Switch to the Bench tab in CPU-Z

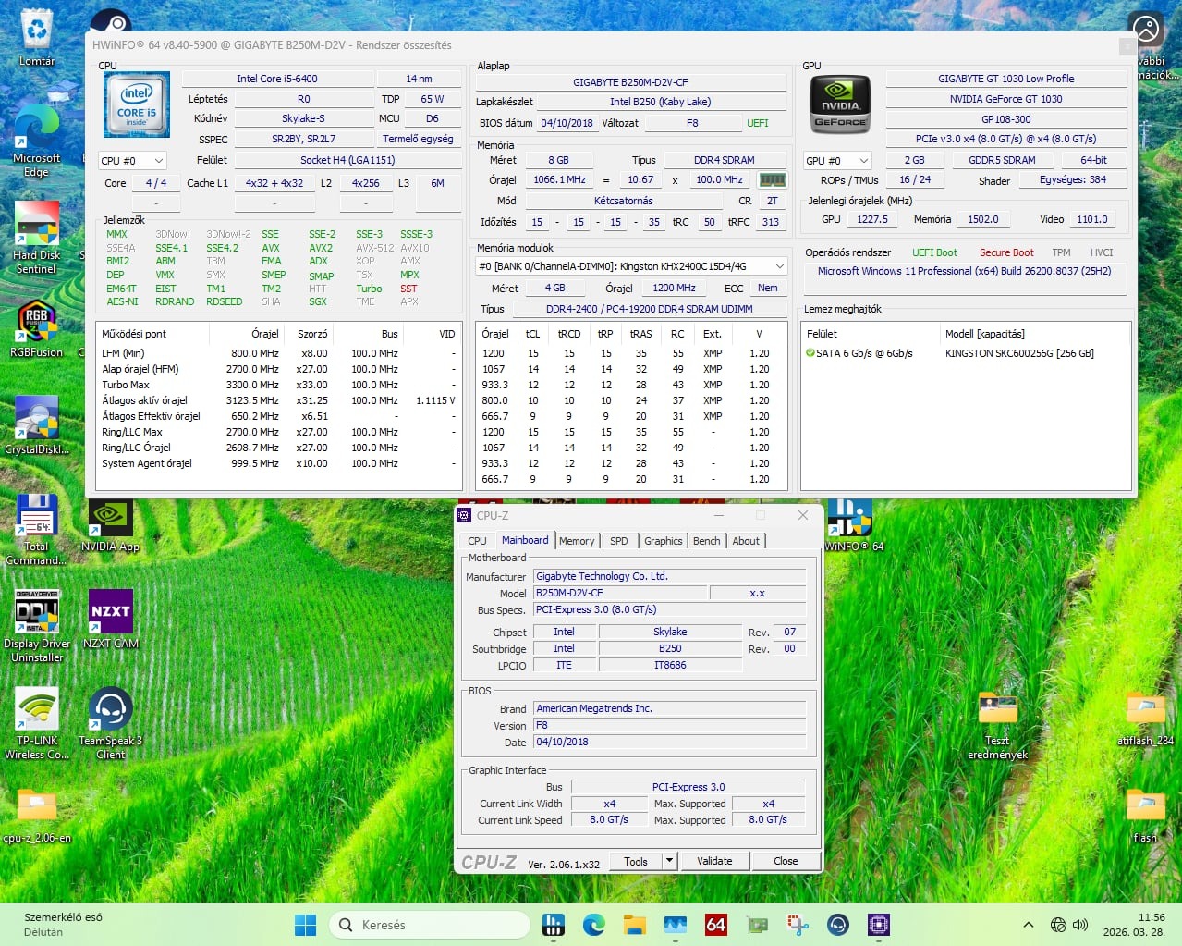(707, 541)
